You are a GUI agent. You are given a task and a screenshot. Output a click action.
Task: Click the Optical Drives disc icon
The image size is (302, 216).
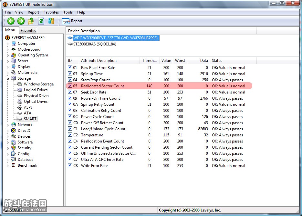(x=20, y=102)
